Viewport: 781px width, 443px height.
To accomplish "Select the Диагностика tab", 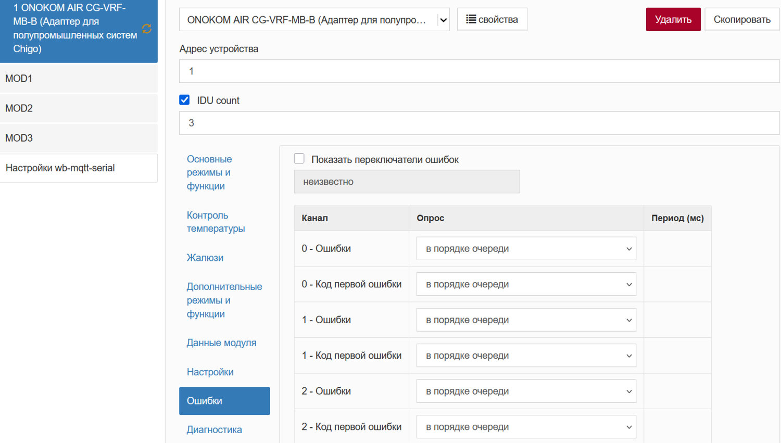I will tap(214, 429).
